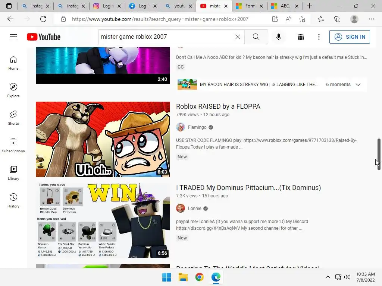Click the page vertical scrollbar thumb
Image resolution: width=382 pixels, height=286 pixels.
[x=379, y=154]
